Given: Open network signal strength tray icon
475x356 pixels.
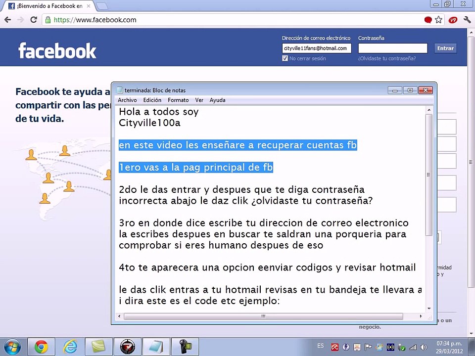Looking at the screenshot, I should (413, 347).
